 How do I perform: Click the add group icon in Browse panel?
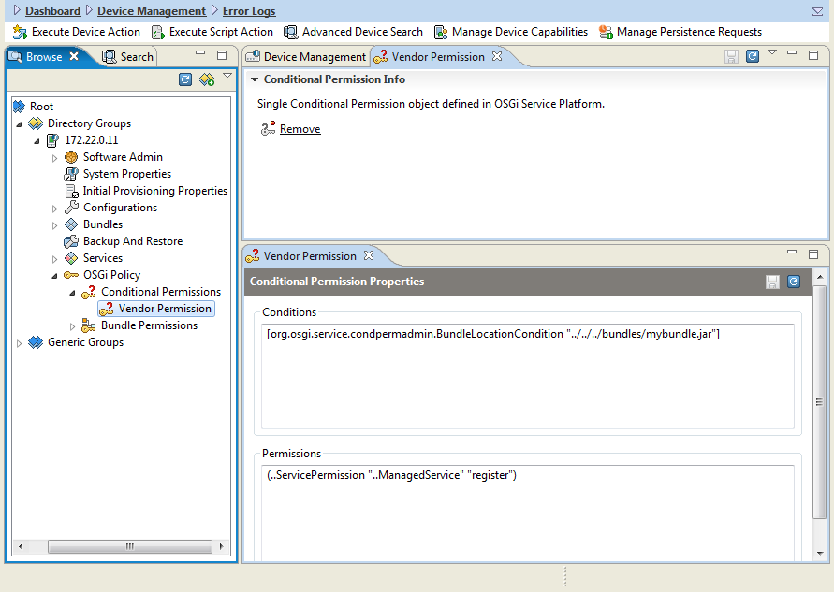(x=206, y=79)
